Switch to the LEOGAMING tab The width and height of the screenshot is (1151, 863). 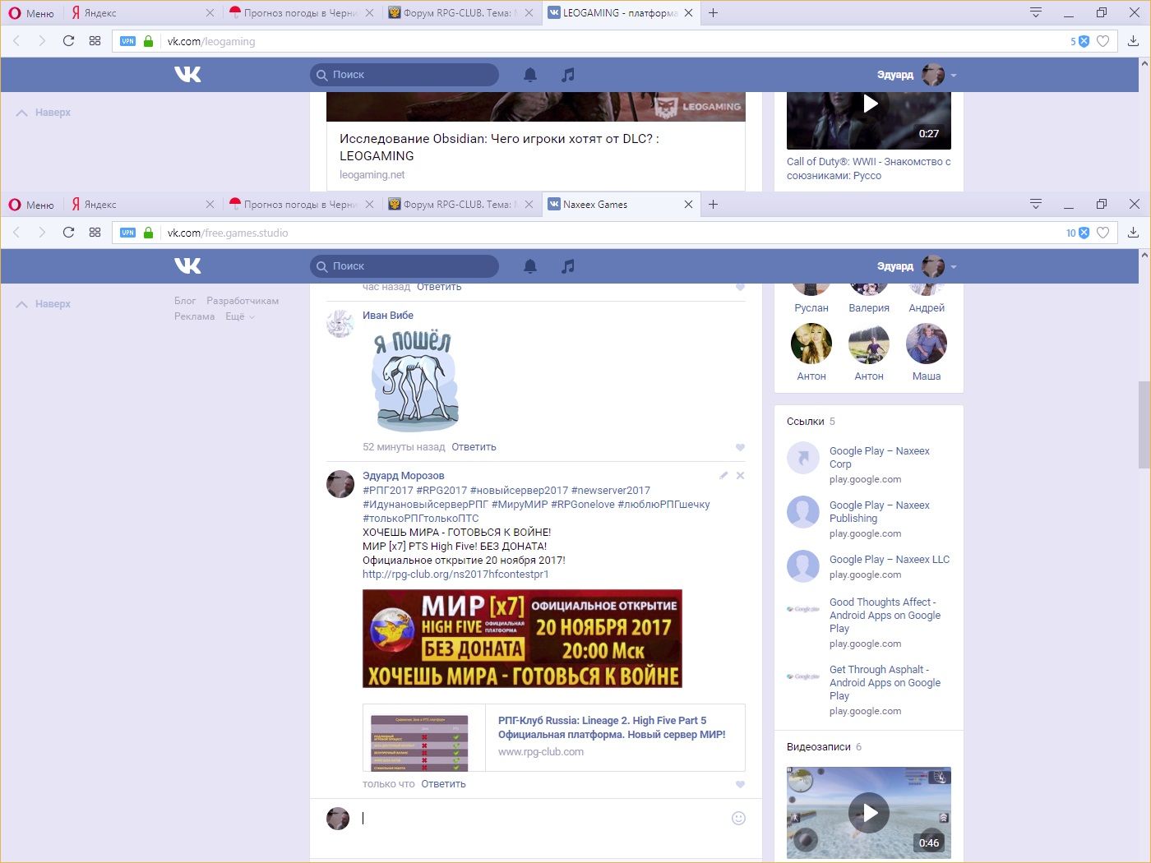point(612,13)
